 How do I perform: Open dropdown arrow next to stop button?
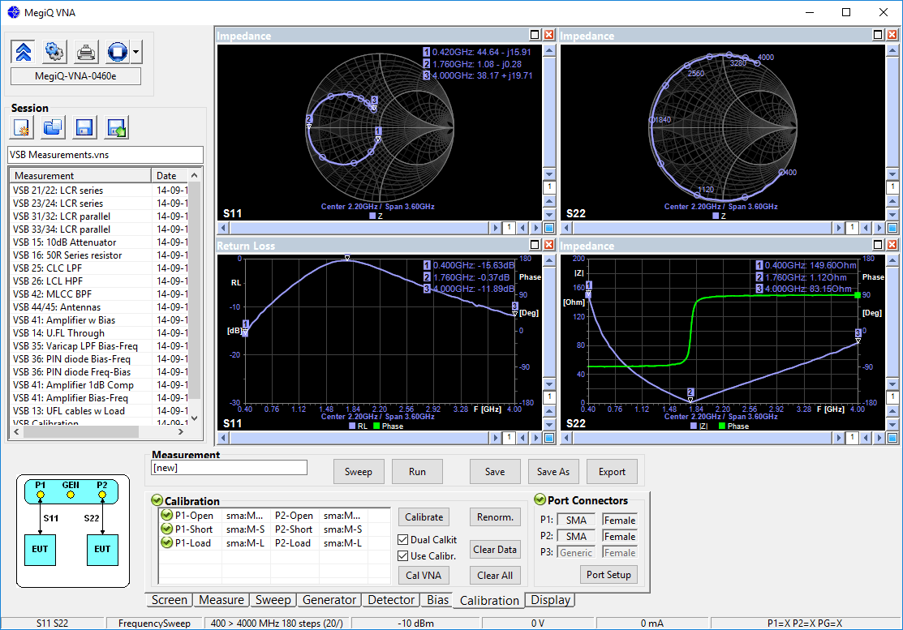click(135, 52)
